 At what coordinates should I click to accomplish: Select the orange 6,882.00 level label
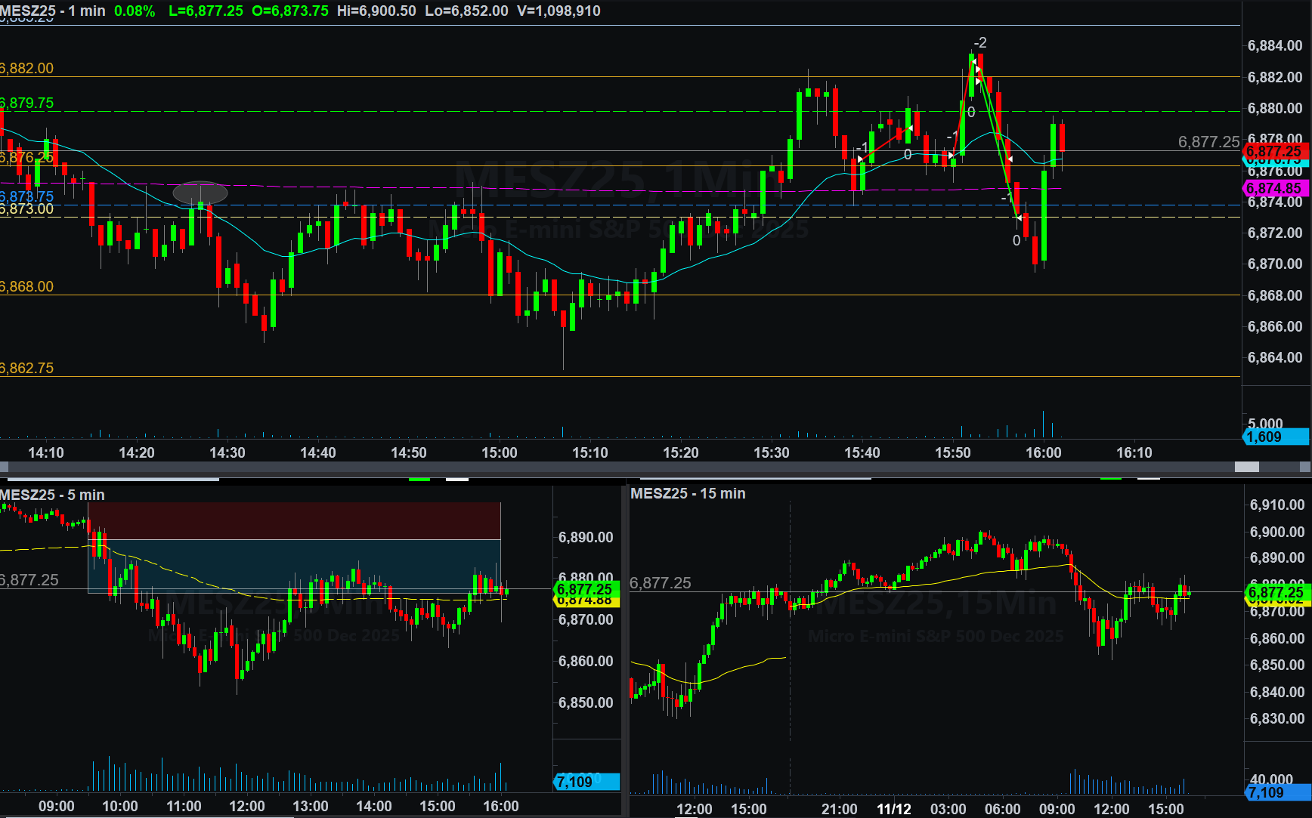[27, 68]
